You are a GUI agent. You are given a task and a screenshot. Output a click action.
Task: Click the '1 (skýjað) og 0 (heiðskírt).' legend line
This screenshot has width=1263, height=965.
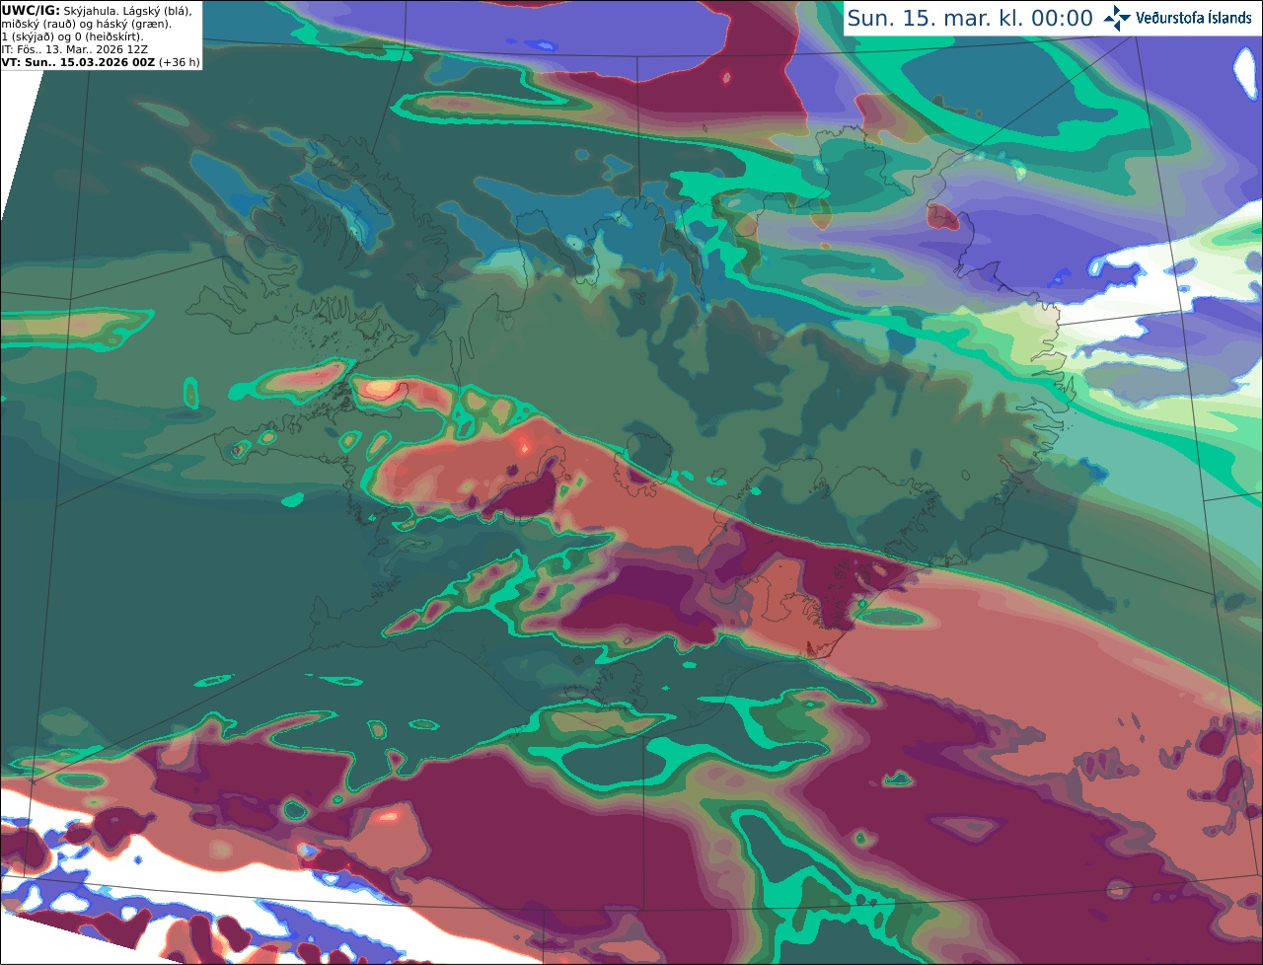coord(73,37)
